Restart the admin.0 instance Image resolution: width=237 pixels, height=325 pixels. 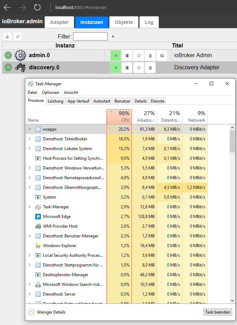[x=139, y=55]
